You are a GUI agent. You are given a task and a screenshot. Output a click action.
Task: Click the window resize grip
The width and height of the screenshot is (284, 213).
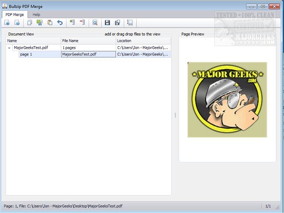pyautogui.click(x=277, y=207)
